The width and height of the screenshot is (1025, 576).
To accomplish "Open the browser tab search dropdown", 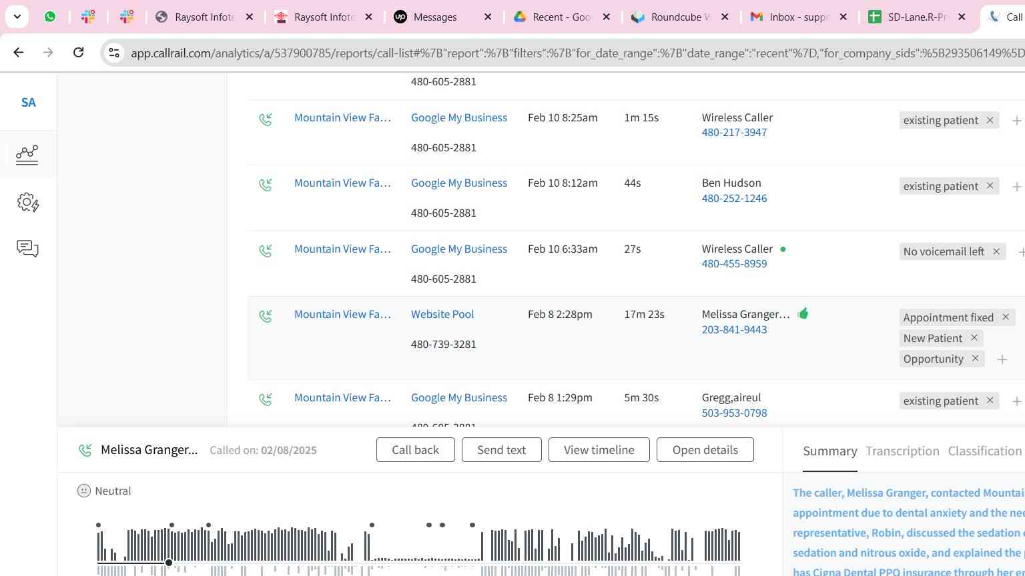I will click(17, 17).
